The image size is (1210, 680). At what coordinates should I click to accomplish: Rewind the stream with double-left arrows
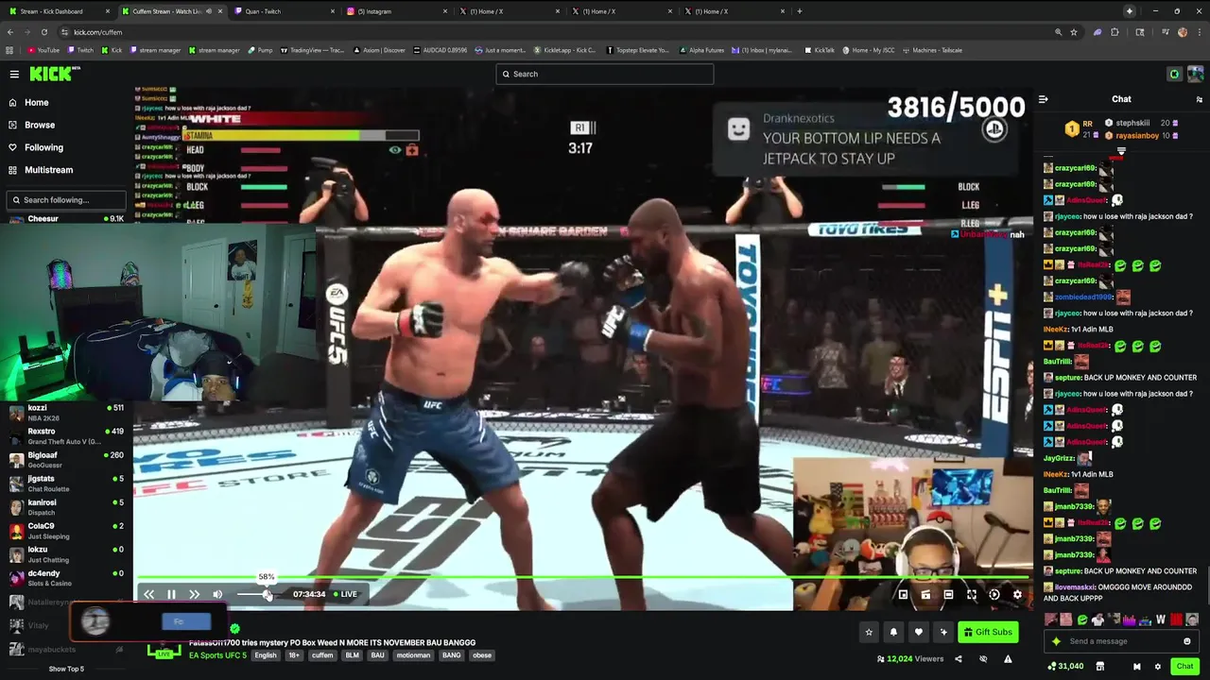[x=148, y=594]
